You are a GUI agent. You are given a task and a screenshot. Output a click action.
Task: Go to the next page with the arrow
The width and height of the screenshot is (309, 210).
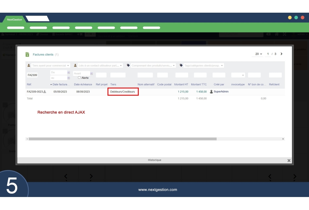coord(281,54)
